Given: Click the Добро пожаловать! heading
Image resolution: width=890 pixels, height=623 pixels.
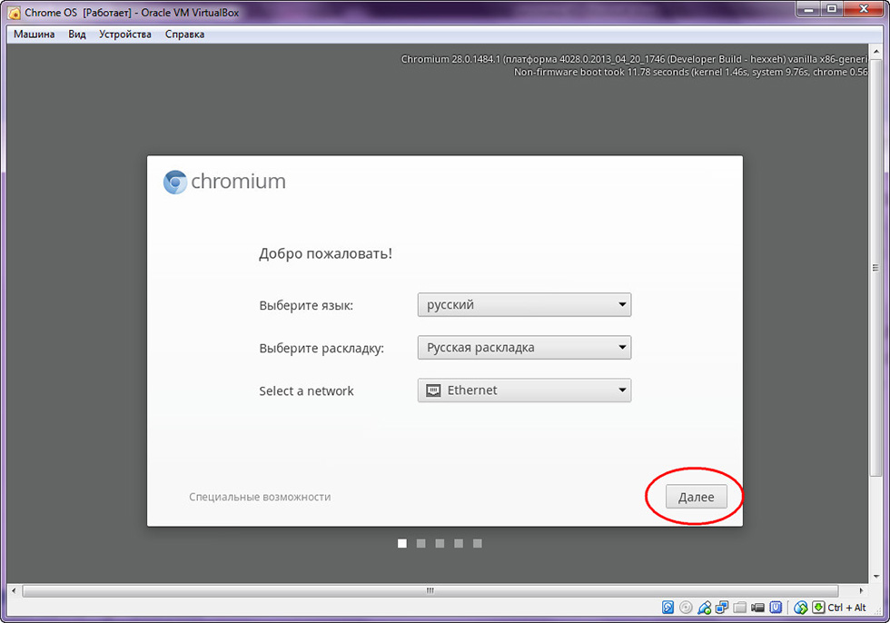Looking at the screenshot, I should pos(325,253).
